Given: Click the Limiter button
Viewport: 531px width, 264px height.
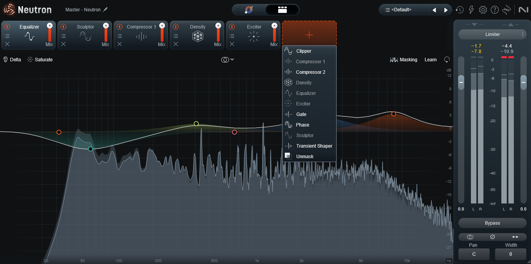Looking at the screenshot, I should (492, 34).
